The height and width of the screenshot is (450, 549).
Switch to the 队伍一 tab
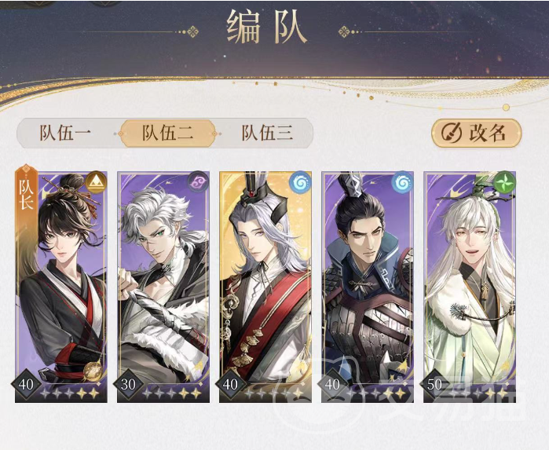pos(65,133)
